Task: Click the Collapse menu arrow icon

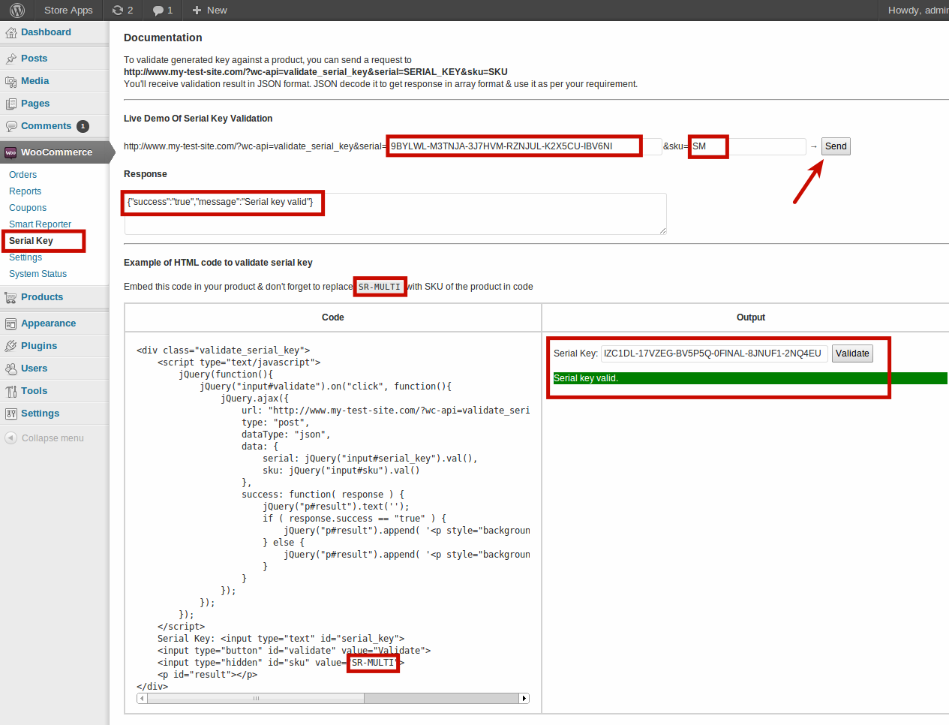Action: click(x=11, y=438)
